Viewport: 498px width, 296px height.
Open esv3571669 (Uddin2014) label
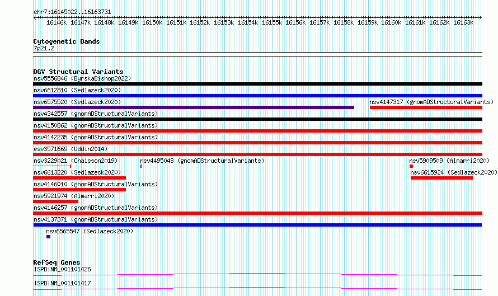point(71,149)
